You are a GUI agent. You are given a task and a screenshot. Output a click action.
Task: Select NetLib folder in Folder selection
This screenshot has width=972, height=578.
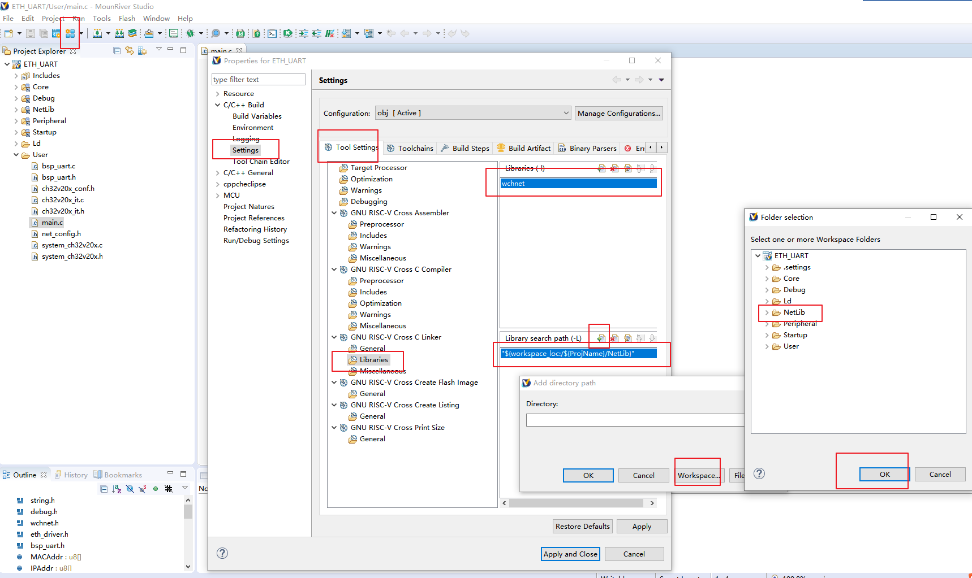794,312
